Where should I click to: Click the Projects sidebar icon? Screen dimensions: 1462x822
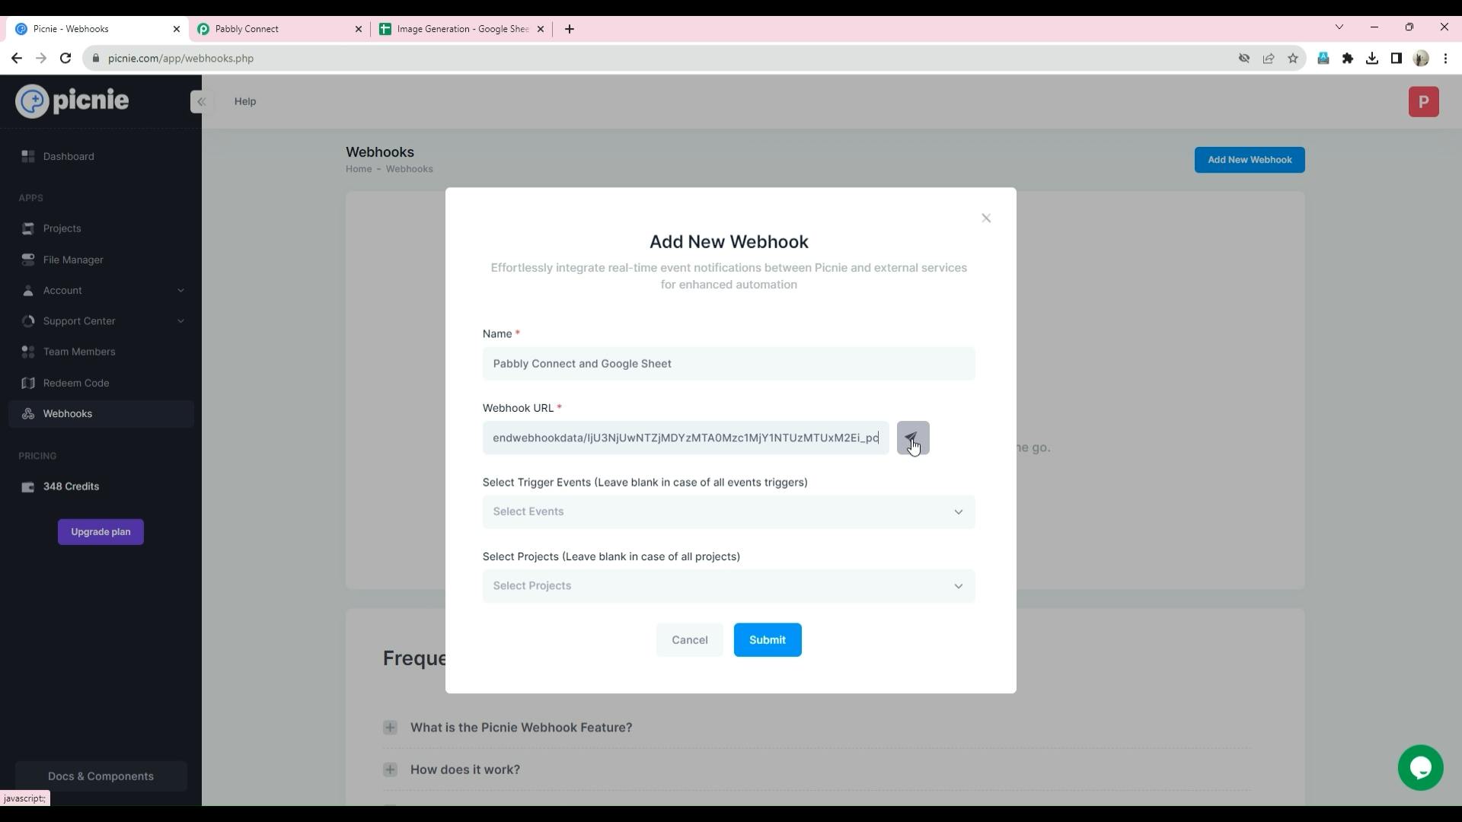tap(28, 228)
